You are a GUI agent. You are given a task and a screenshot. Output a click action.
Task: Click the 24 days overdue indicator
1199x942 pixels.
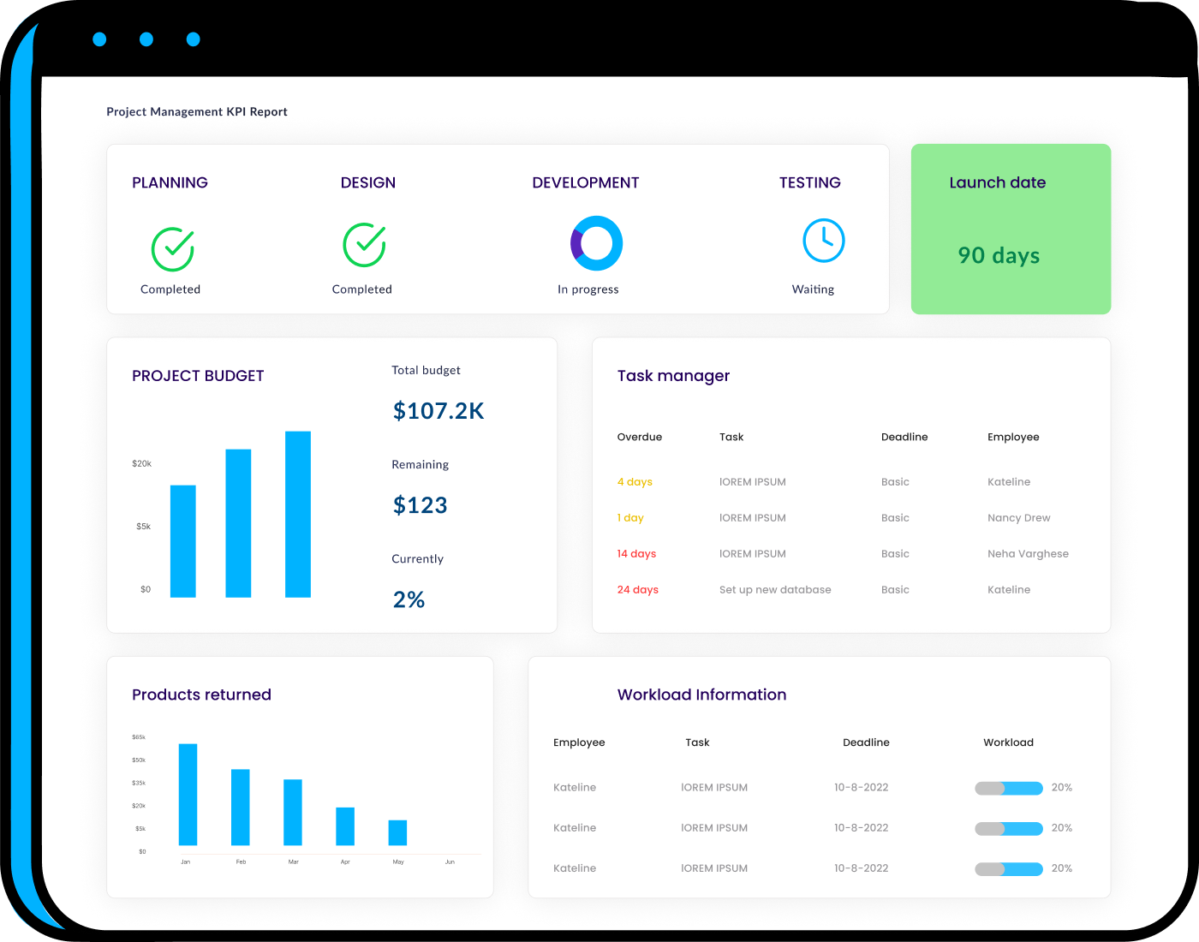(637, 589)
